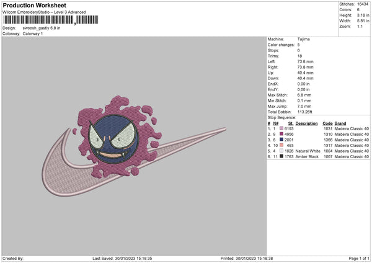Click the light pink swatch for 1031

(281, 128)
